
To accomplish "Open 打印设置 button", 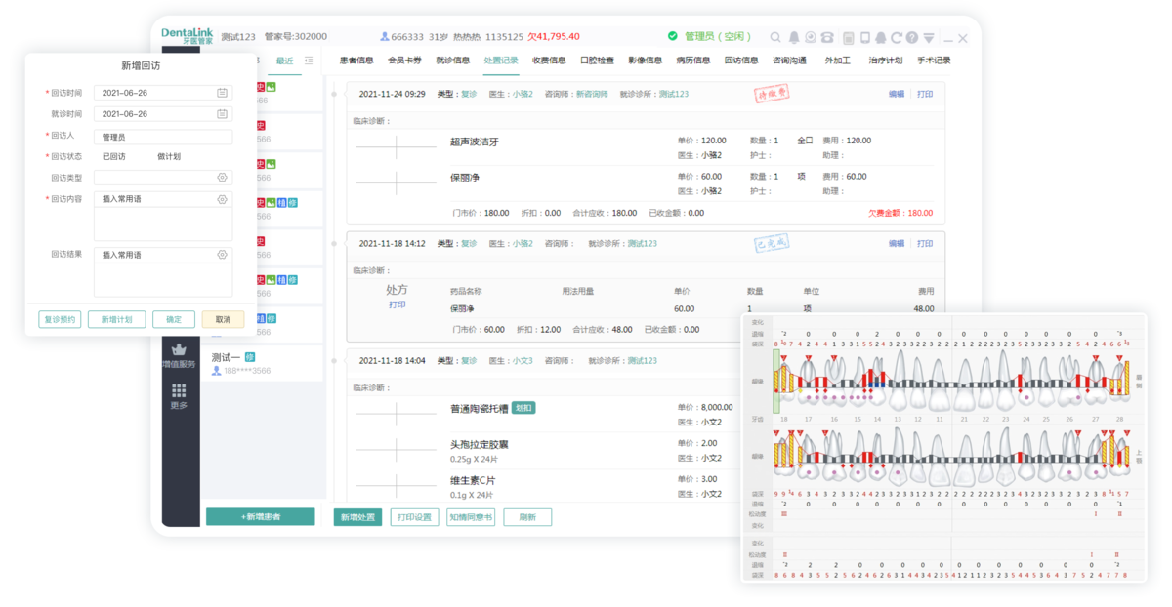I will click(415, 517).
